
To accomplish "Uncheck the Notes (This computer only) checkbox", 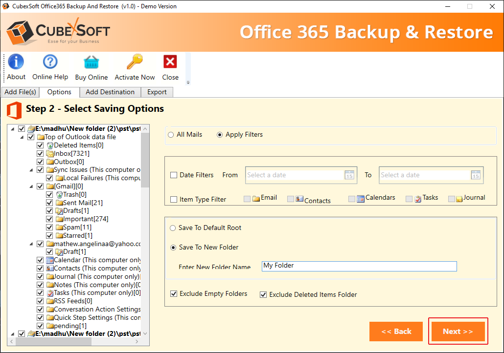I will click(x=40, y=285).
